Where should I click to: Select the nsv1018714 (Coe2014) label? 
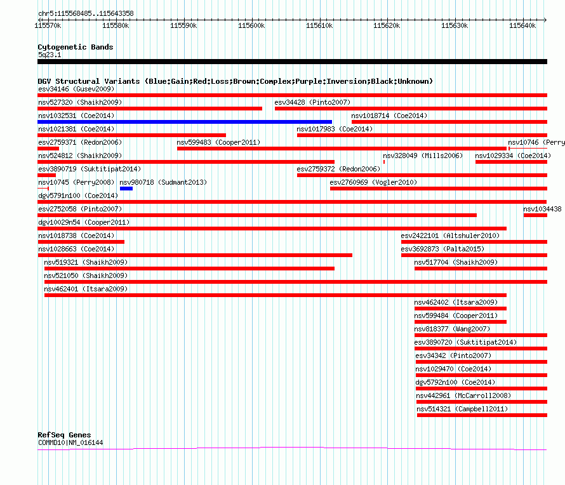(389, 116)
